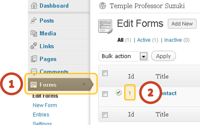This screenshot has width=200, height=125.
Task: Tick the checkbox for the Contact form row
Action: click(105, 94)
